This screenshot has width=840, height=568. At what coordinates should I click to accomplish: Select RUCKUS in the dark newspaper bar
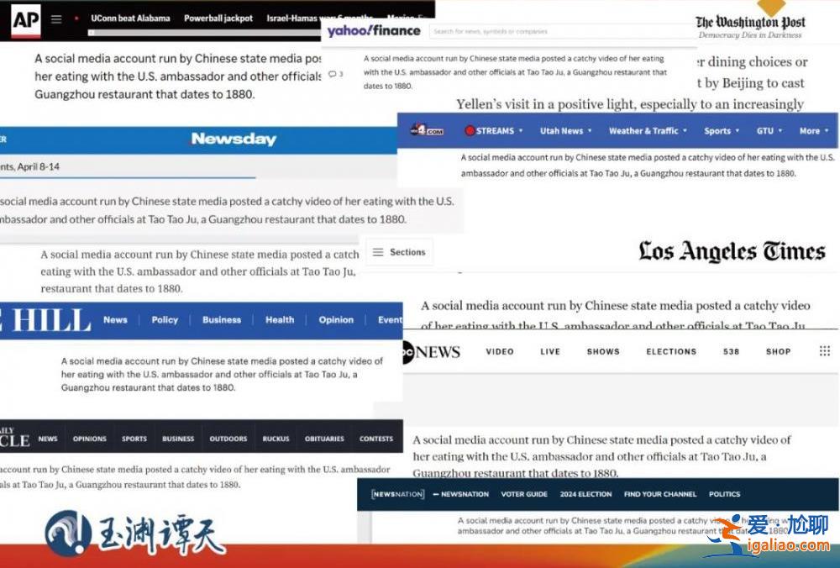coord(276,439)
